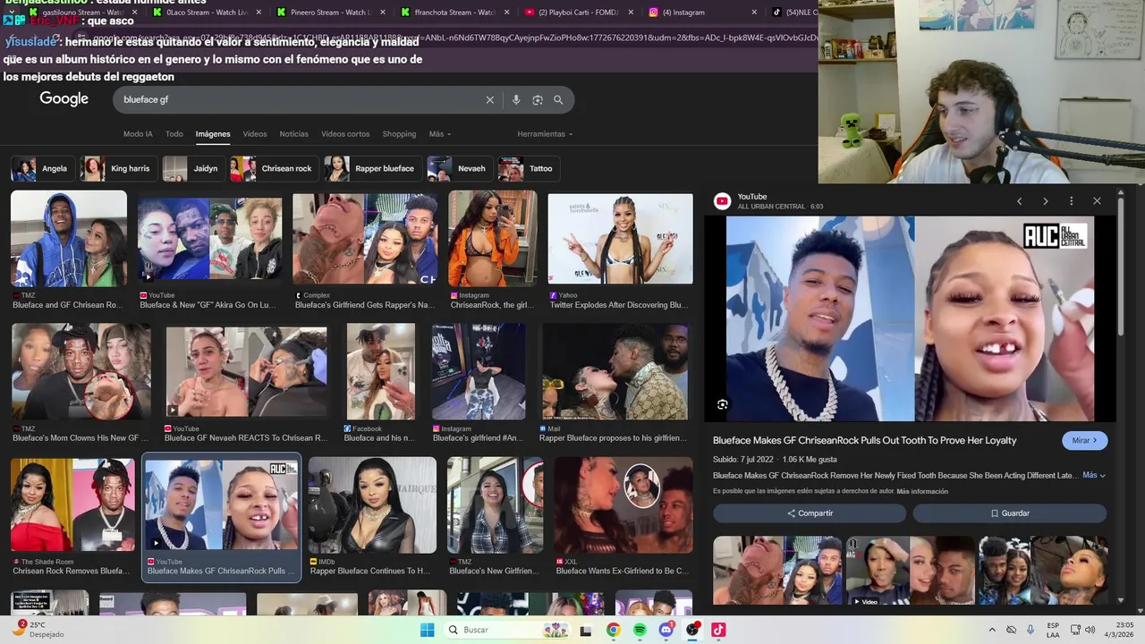Screen dimensions: 1145x644
Task: Open Google Lens image search
Action: (x=538, y=100)
